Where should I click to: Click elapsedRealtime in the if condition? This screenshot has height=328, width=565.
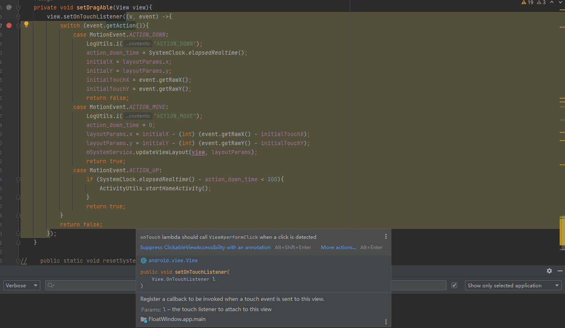pos(164,179)
